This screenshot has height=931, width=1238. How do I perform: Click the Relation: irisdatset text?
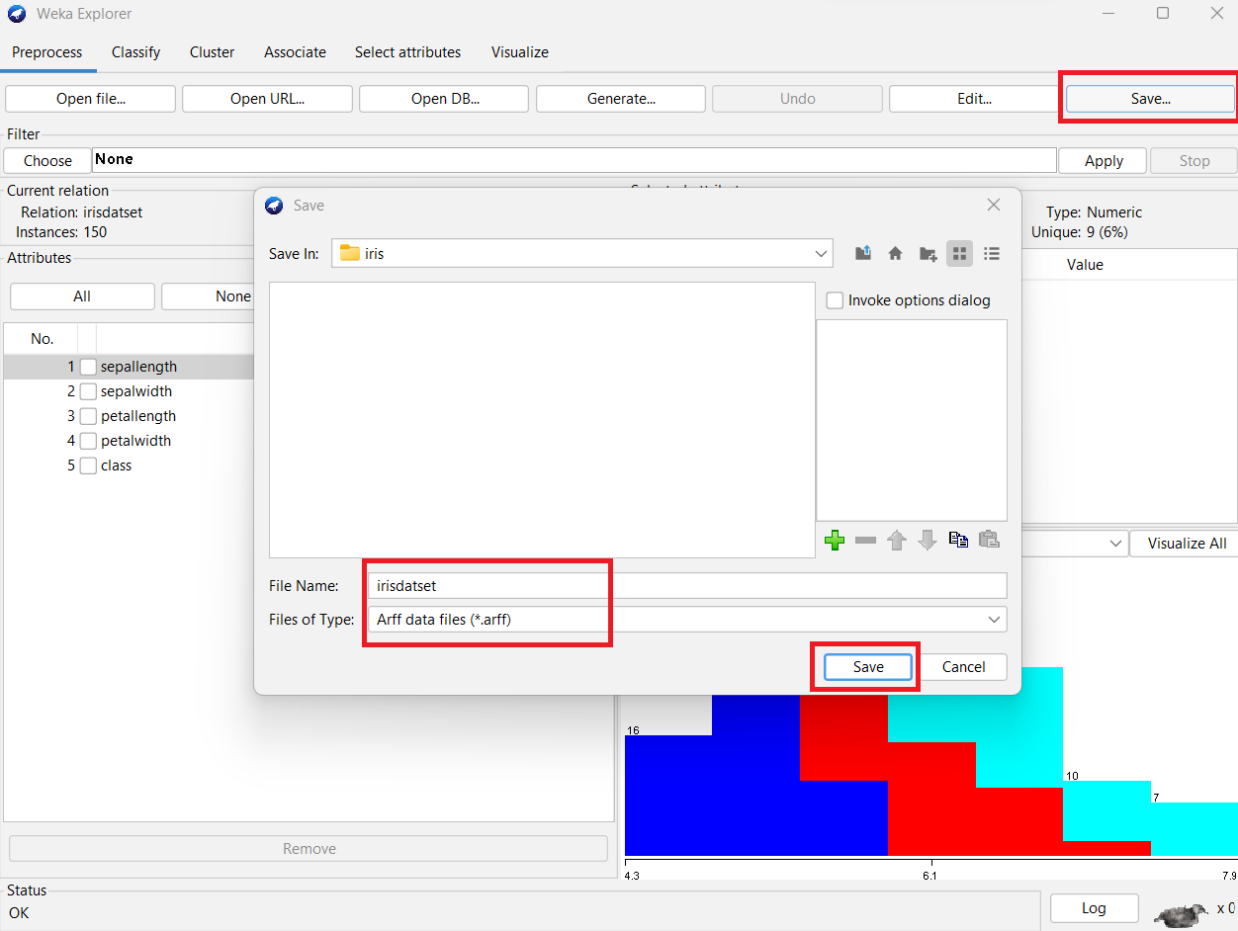pyautogui.click(x=82, y=212)
